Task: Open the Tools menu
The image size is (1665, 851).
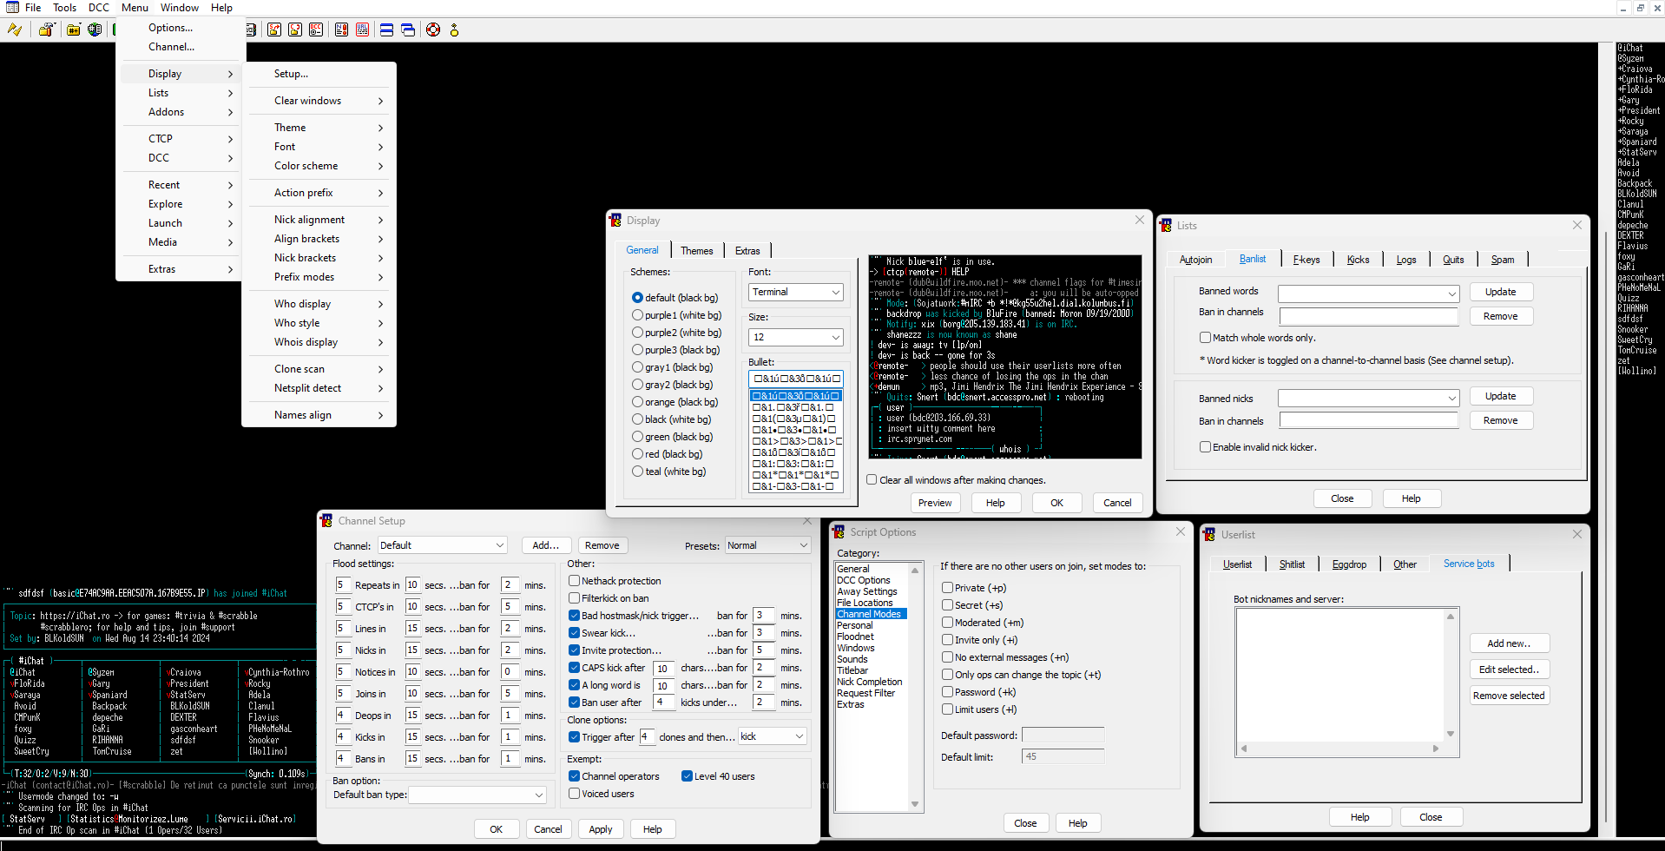Action: [65, 8]
